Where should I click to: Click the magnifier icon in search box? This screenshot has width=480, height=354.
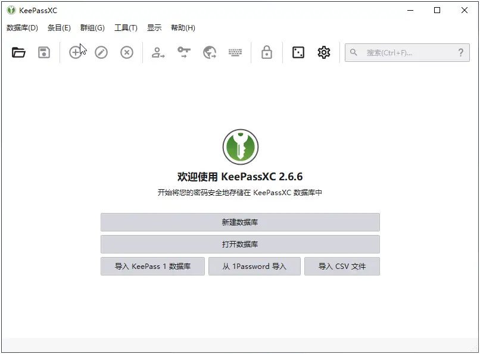tap(354, 52)
